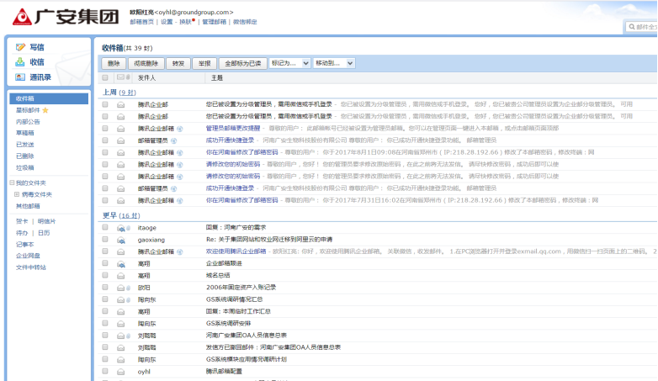This screenshot has width=658, height=381.
Task: Collapse the 更早 (16 封) mail group
Action: 121,215
